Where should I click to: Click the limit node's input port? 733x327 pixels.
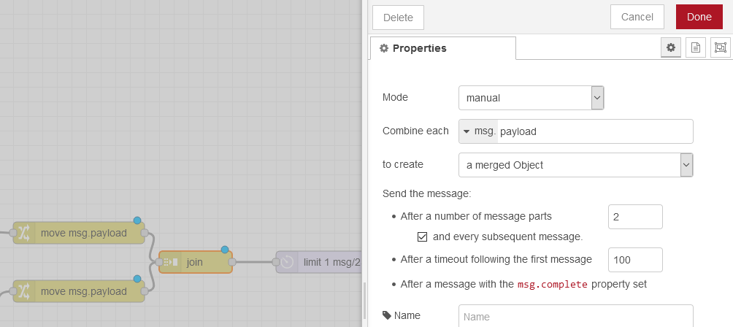coord(276,262)
